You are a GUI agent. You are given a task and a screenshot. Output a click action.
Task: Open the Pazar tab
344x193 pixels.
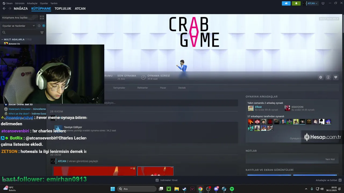click(x=163, y=88)
